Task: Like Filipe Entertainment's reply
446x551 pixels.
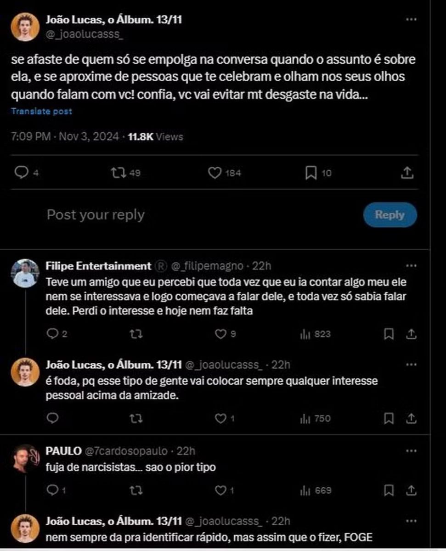Action: click(x=221, y=334)
